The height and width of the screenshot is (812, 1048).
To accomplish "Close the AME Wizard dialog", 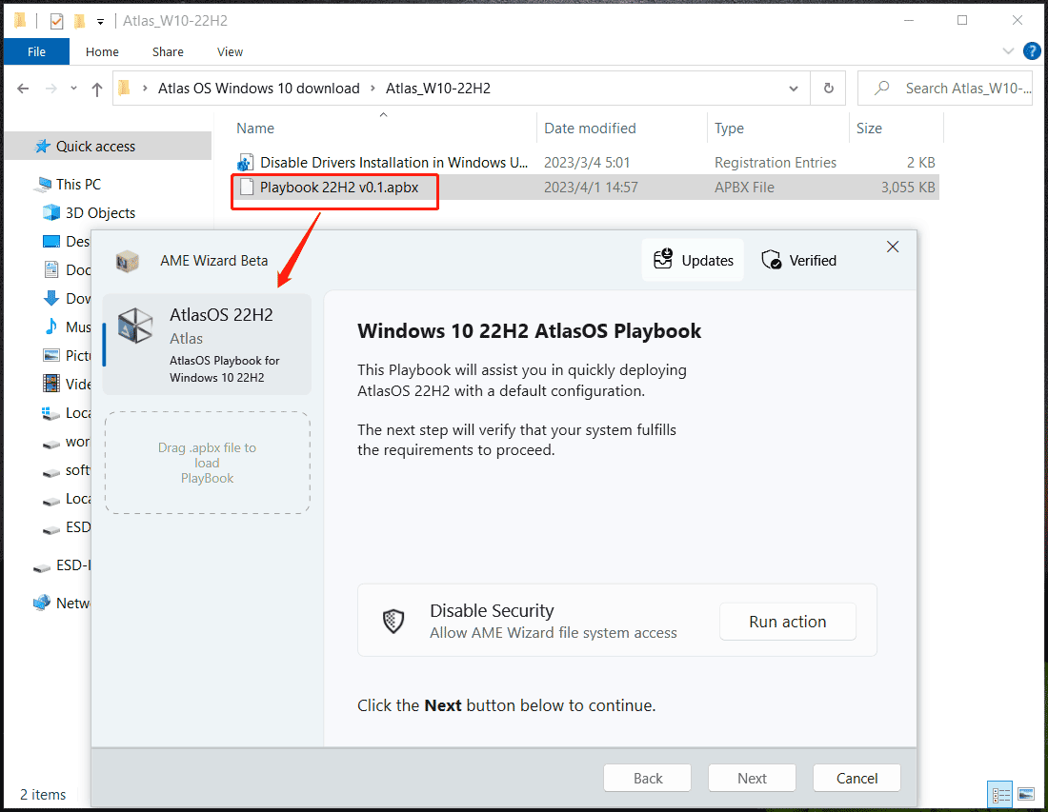I will [893, 247].
